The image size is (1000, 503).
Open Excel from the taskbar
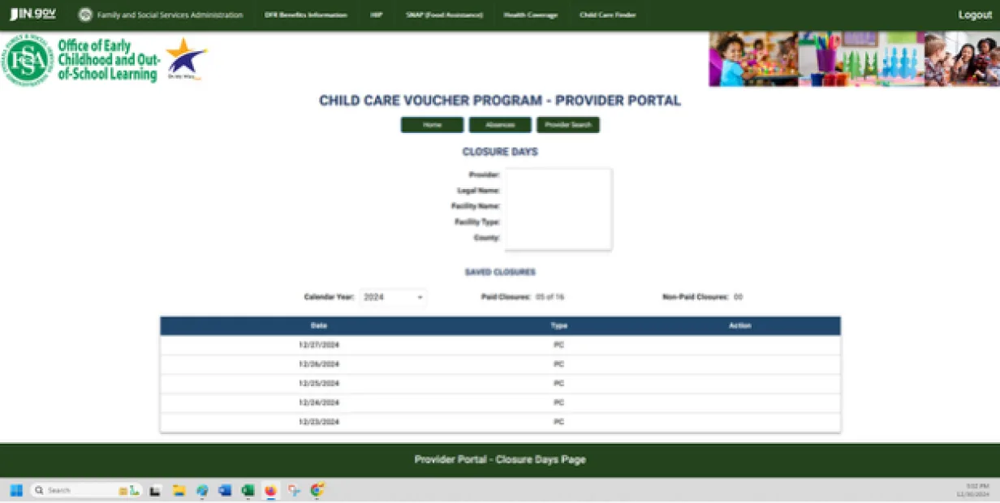click(x=248, y=490)
